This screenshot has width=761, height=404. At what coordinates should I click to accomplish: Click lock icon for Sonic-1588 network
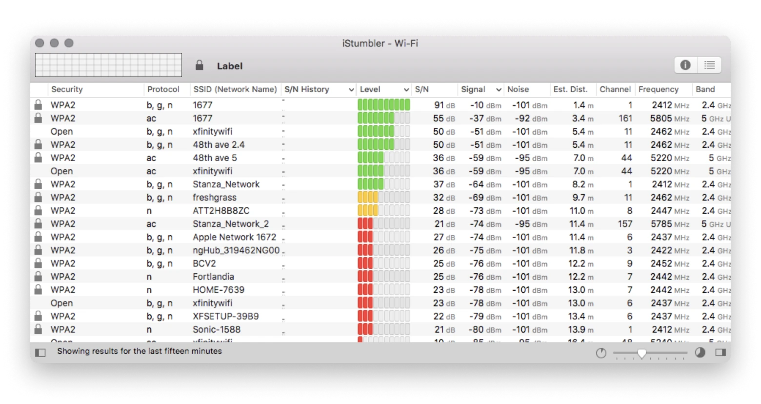[38, 328]
